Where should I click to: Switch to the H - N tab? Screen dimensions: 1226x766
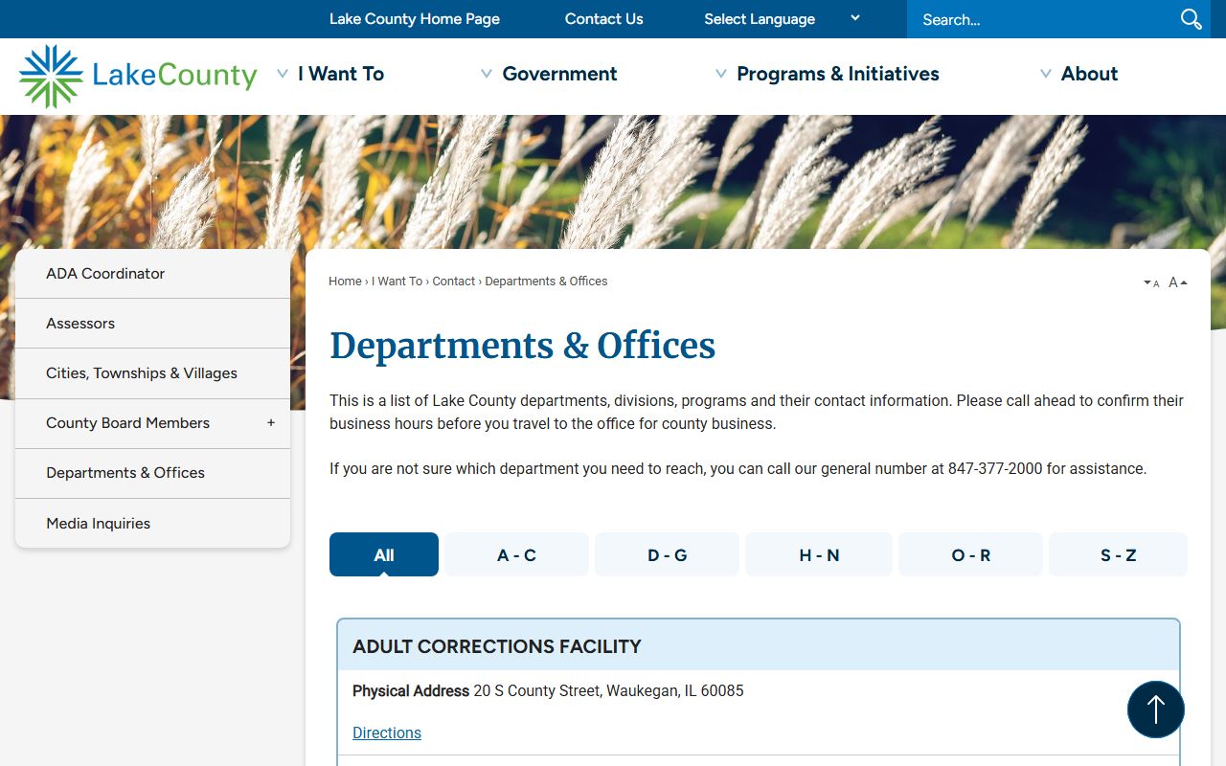pyautogui.click(x=819, y=554)
